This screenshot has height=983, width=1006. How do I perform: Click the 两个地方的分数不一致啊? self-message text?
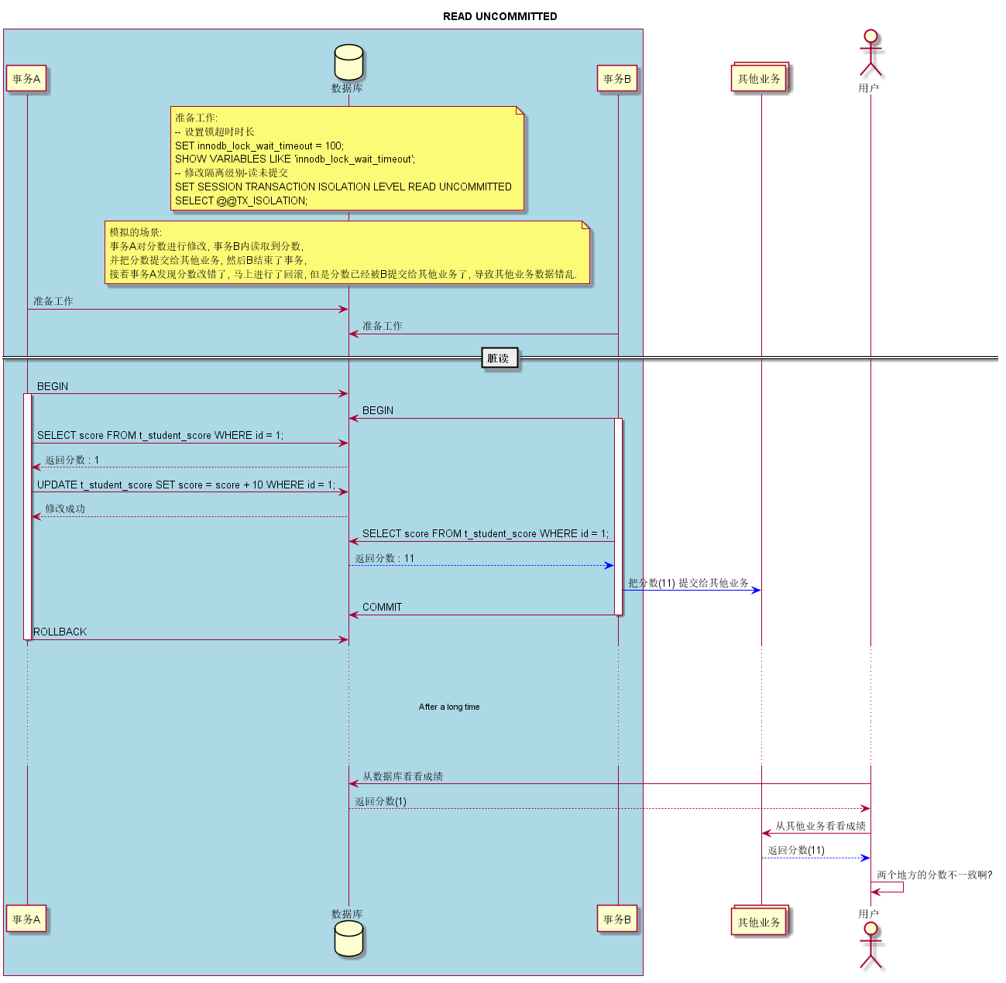pos(935,875)
